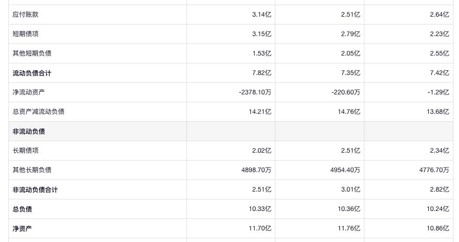This screenshot has width=459, height=242.
Task: Click the 总负债 row label
Action: [22, 209]
